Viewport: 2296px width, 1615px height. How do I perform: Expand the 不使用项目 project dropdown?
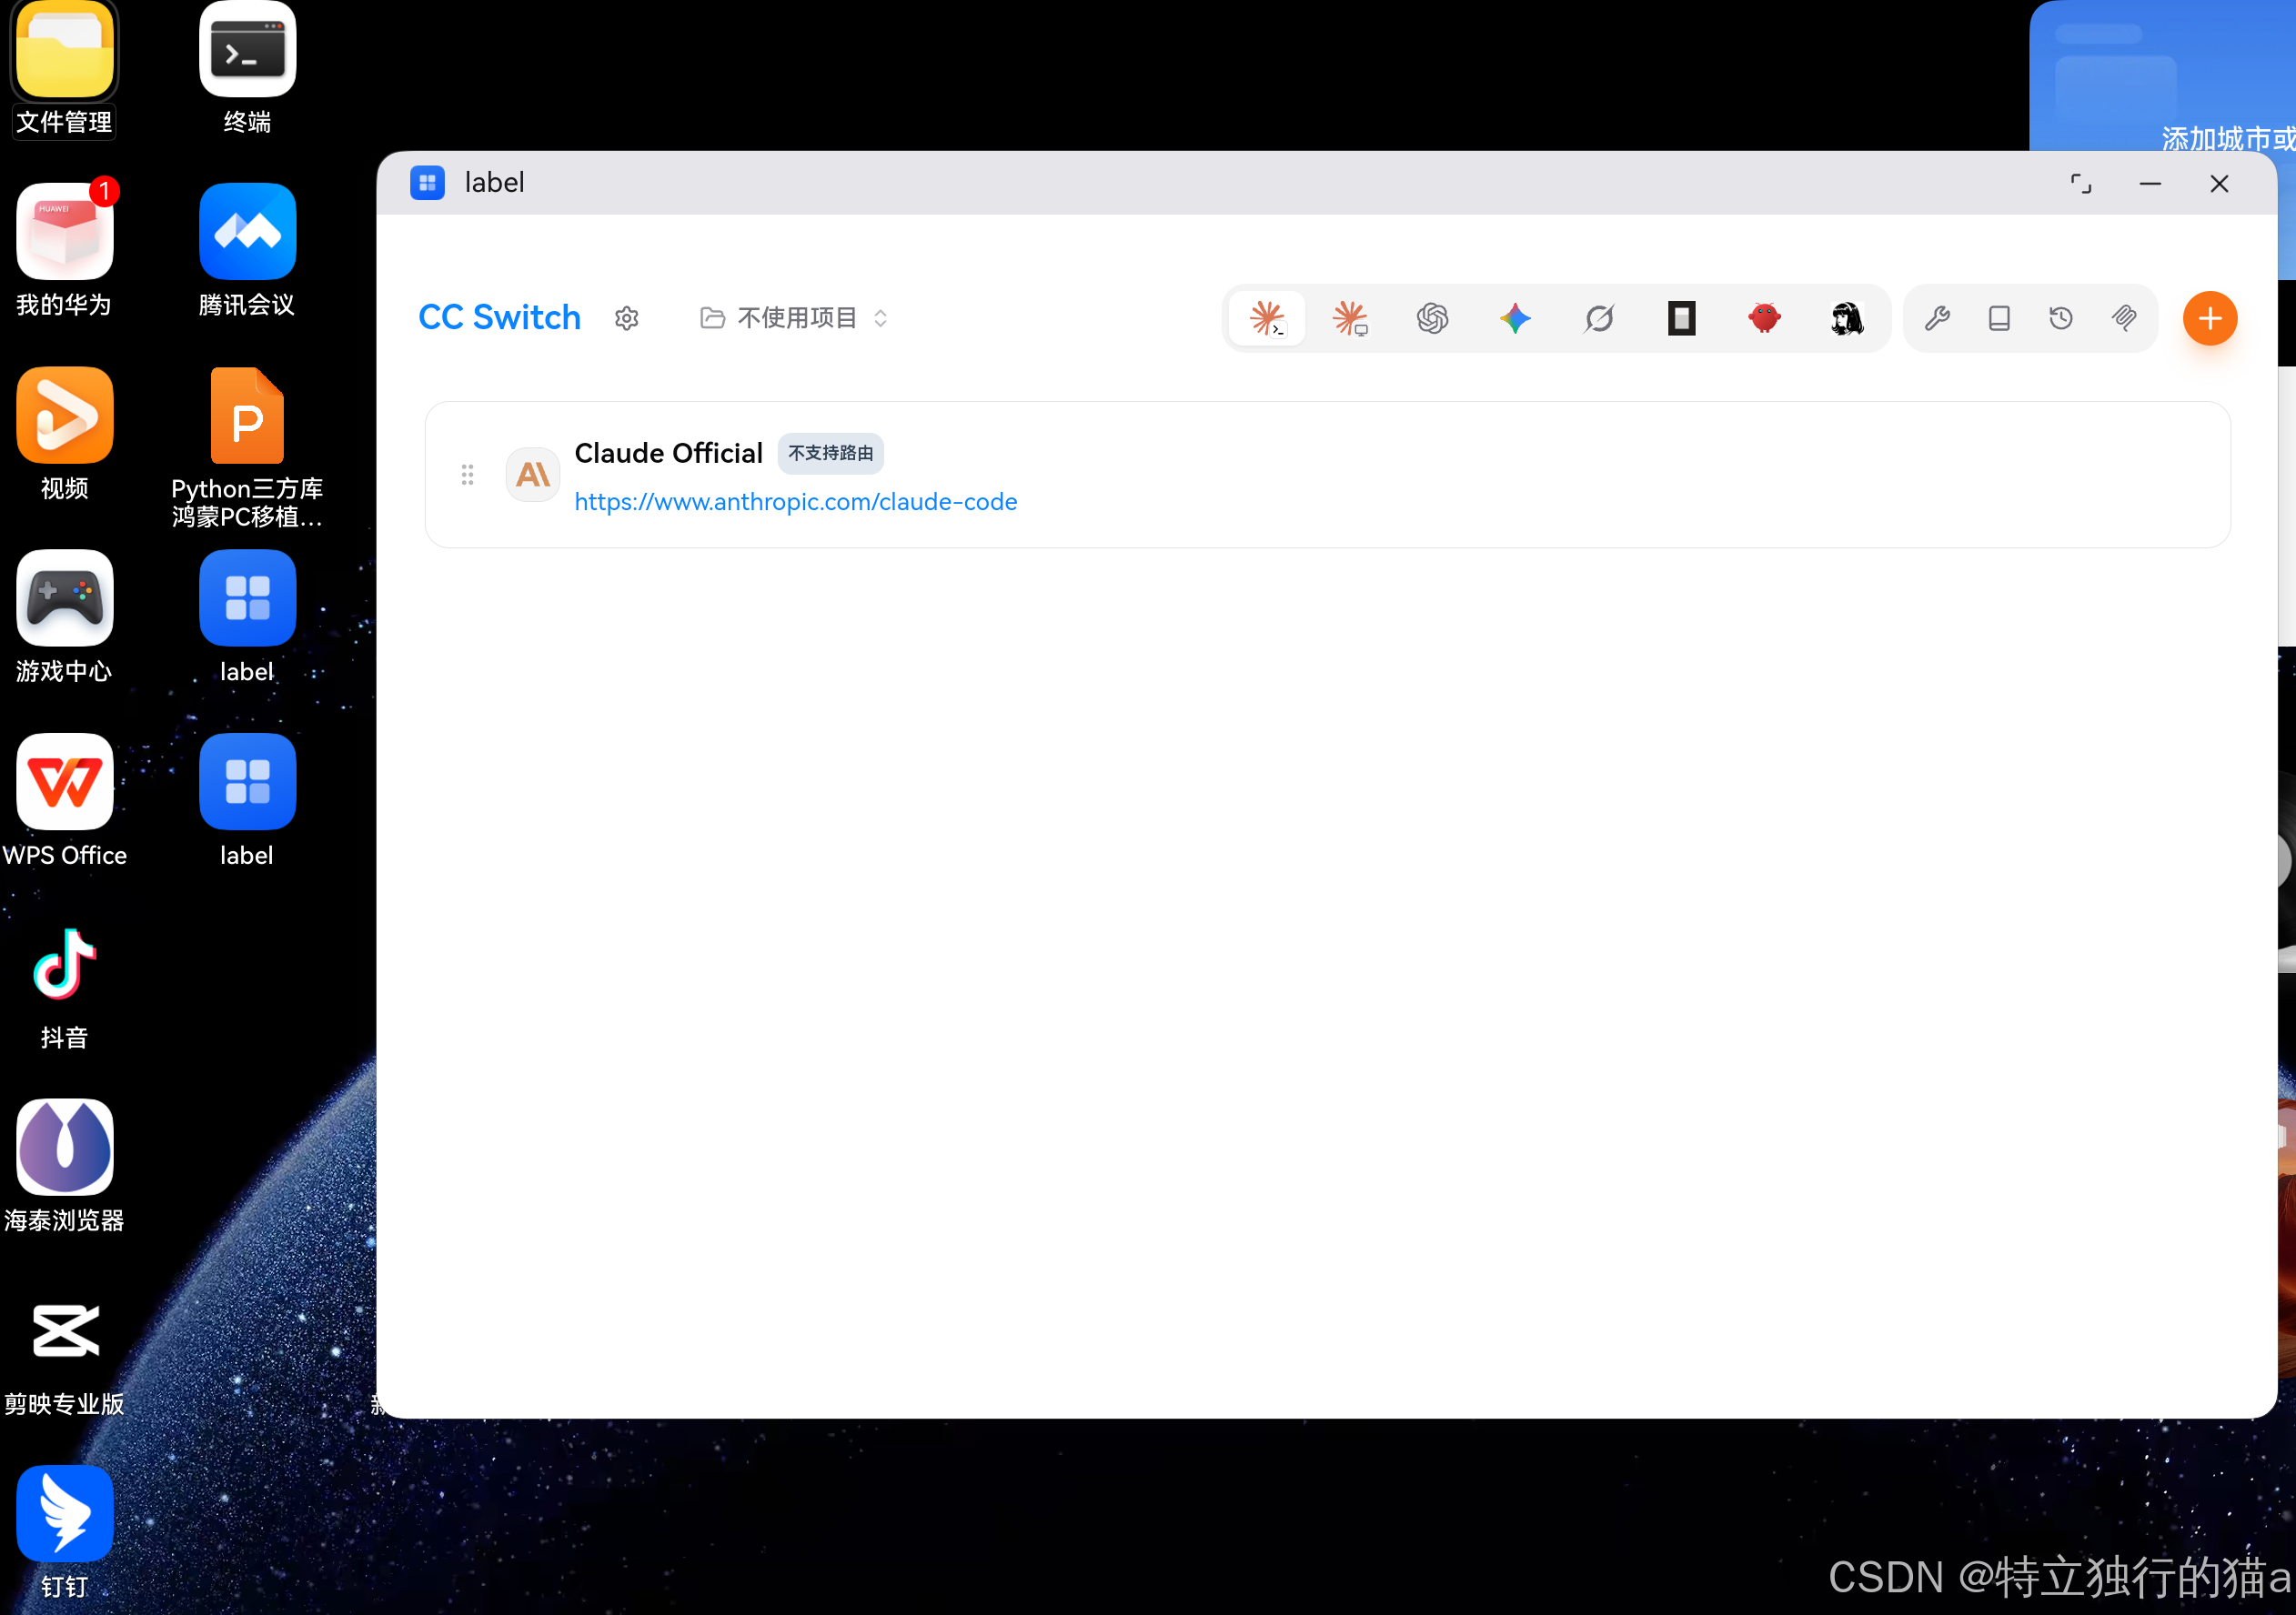pyautogui.click(x=795, y=317)
